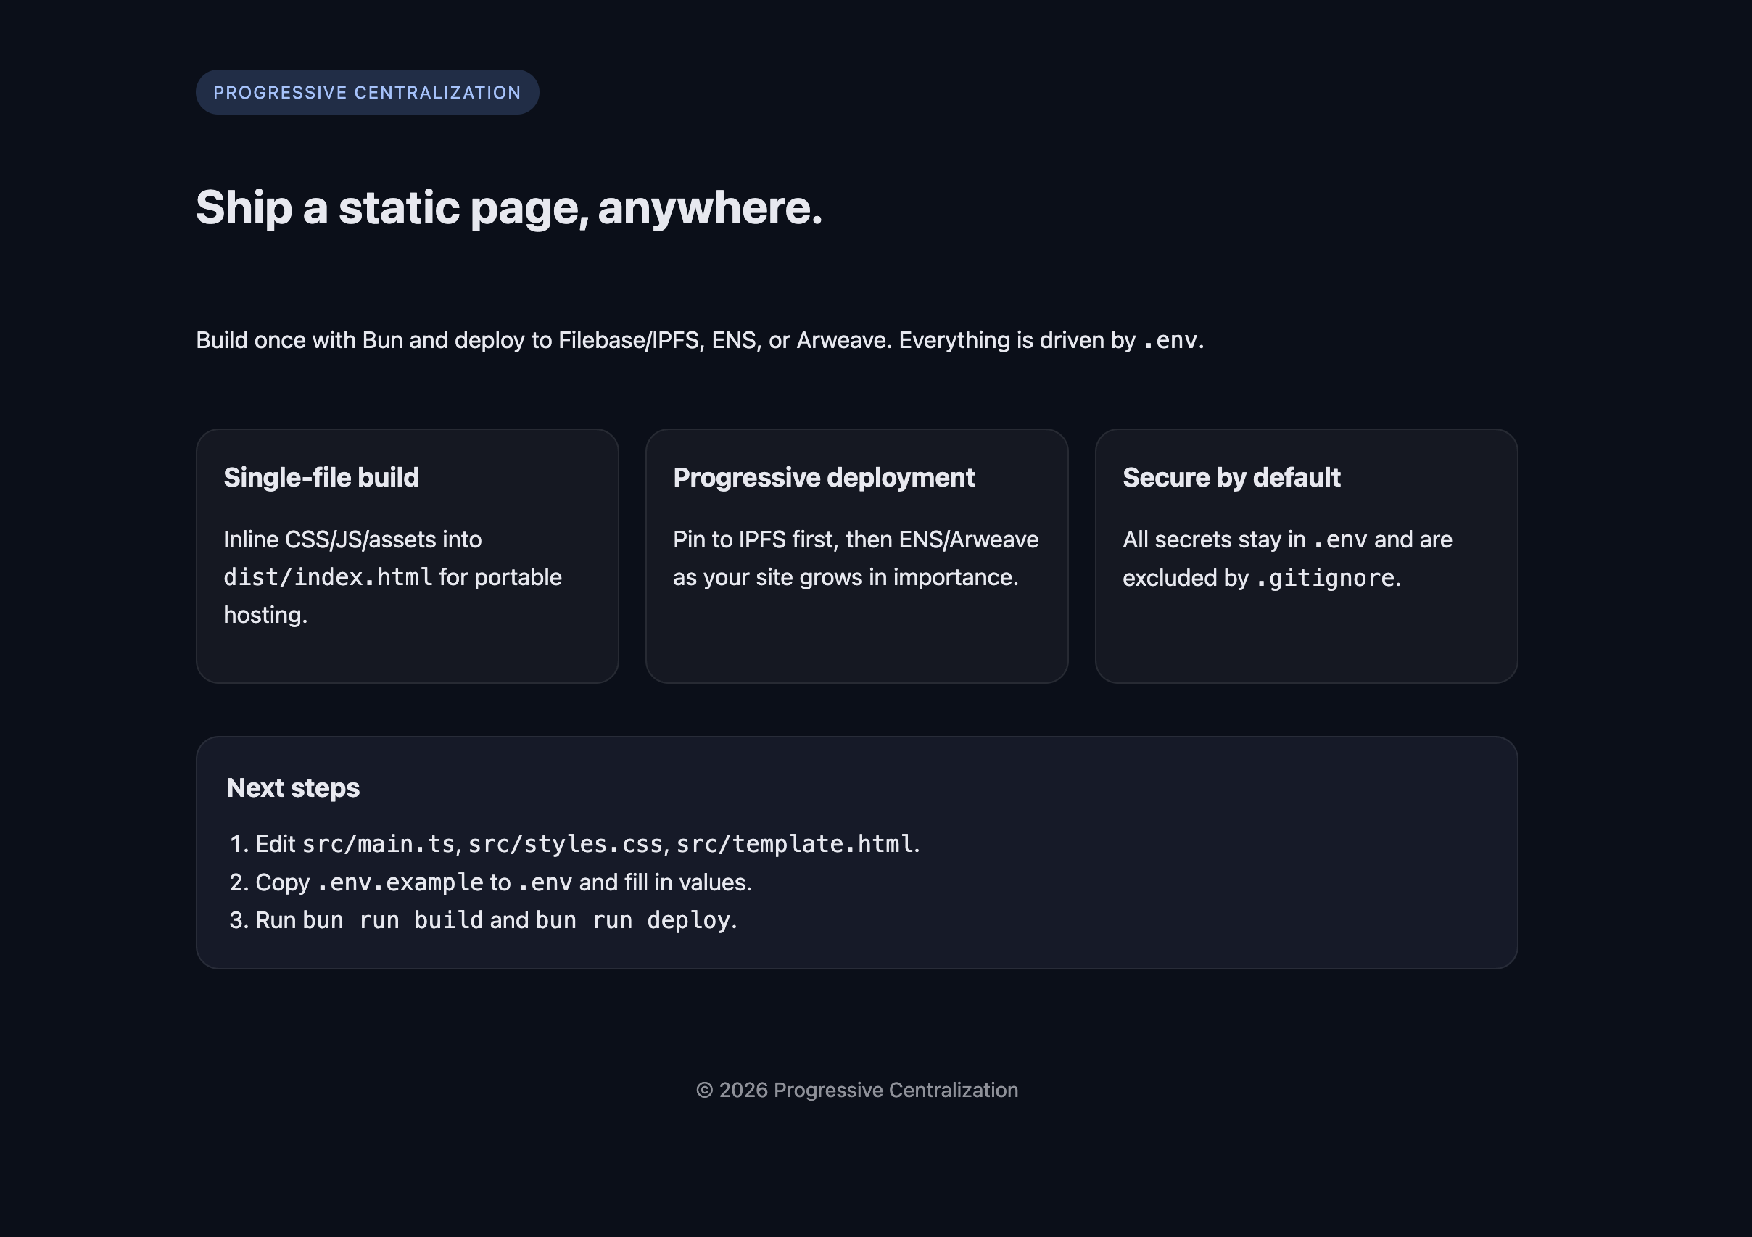Click the 'and fill in values' step text
Screen dimensions: 1752x1237
(x=665, y=883)
